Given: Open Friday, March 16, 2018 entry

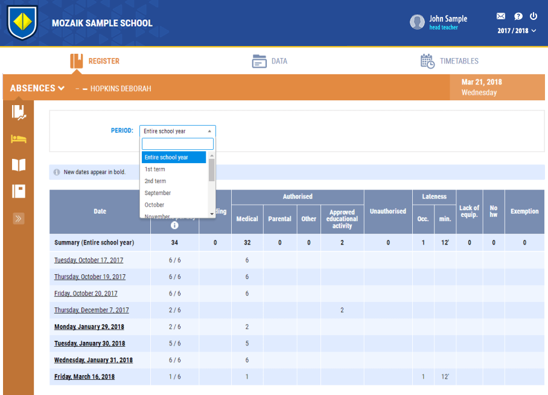Looking at the screenshot, I should point(84,377).
